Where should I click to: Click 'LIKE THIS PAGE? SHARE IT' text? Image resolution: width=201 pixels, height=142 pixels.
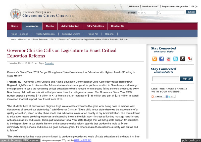(169, 89)
